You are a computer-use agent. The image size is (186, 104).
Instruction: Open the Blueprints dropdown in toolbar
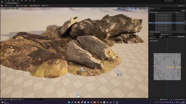[x=22, y=5]
